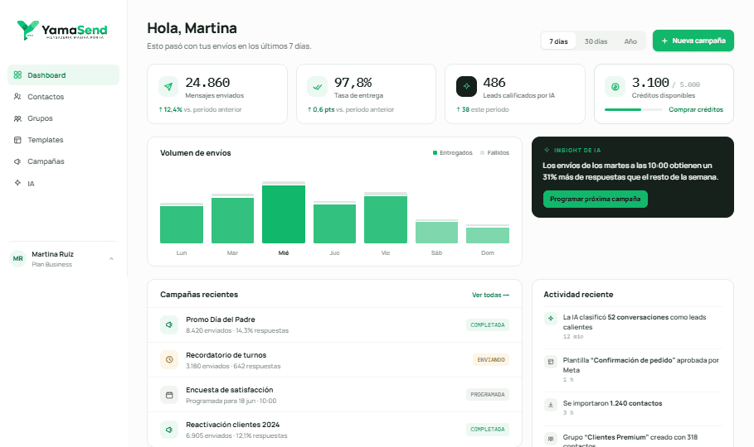754x447 pixels.
Task: Click Comprar créditos link
Action: [x=696, y=109]
